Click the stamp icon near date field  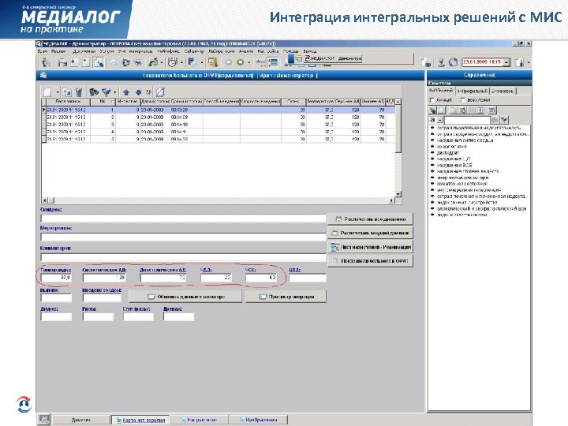click(x=441, y=62)
